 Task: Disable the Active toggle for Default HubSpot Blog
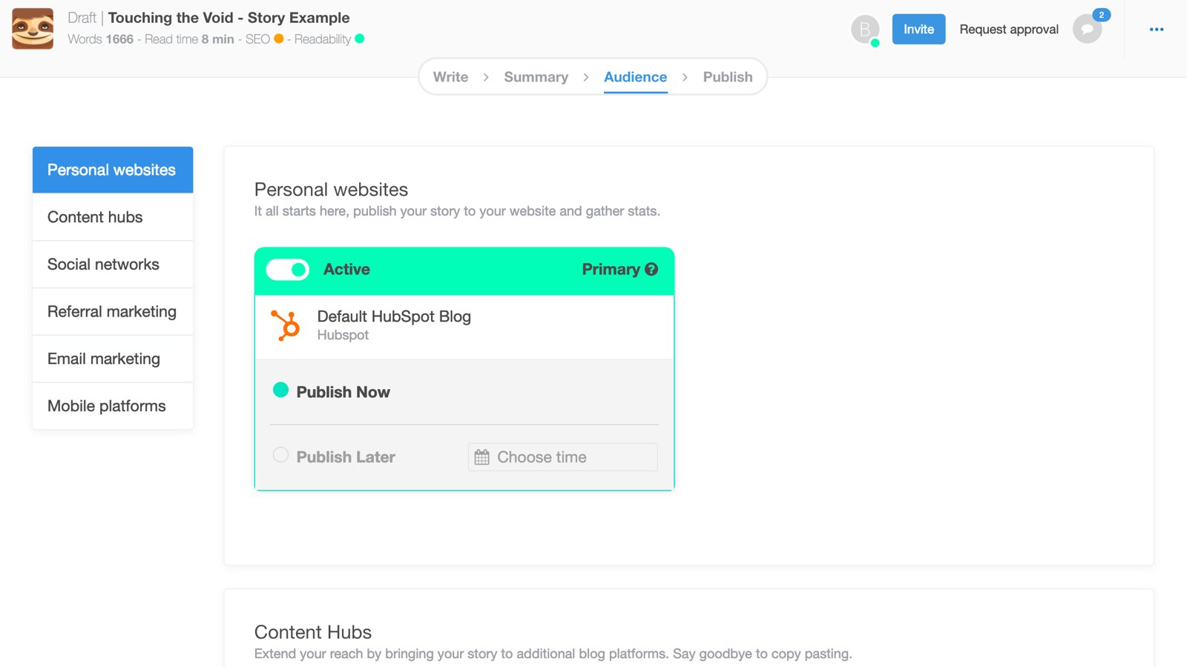[287, 269]
